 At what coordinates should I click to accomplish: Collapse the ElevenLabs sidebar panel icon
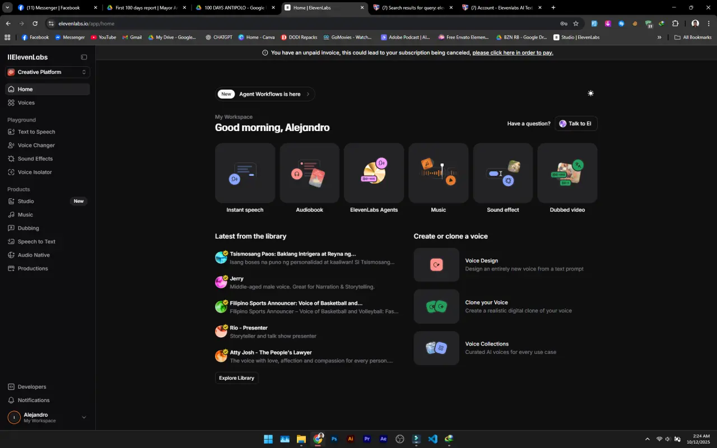point(84,57)
